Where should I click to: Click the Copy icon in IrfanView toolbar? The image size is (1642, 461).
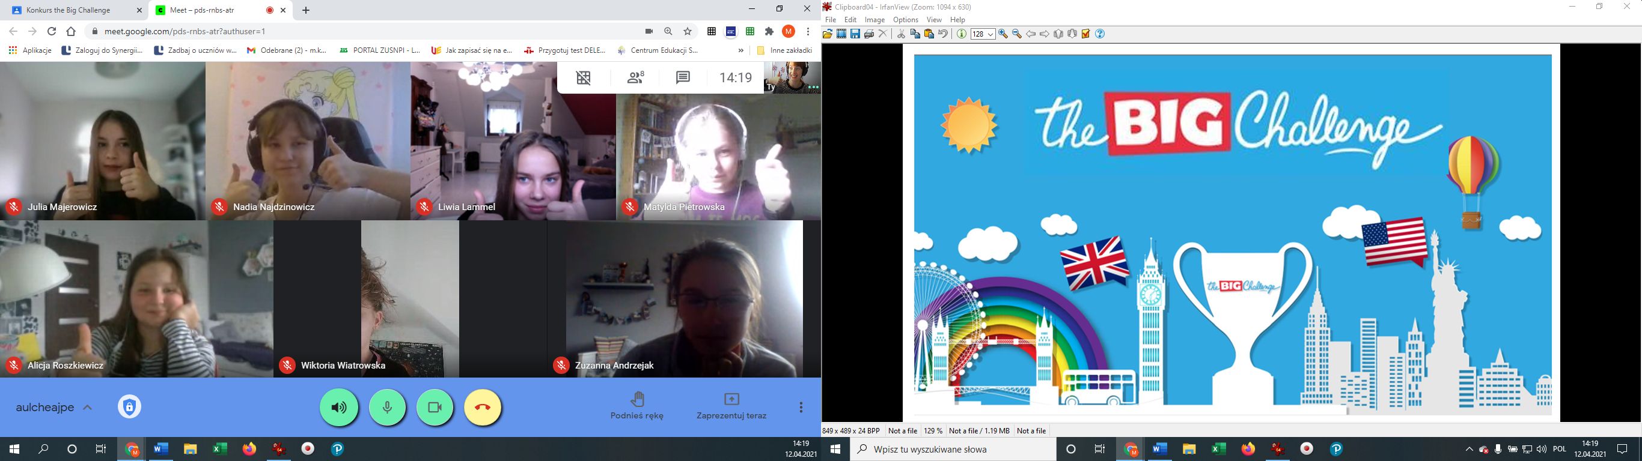[915, 34]
